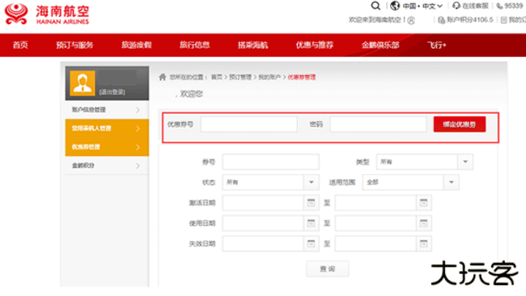Open the 状态 dropdown
The image size is (526, 296).
[x=311, y=182]
